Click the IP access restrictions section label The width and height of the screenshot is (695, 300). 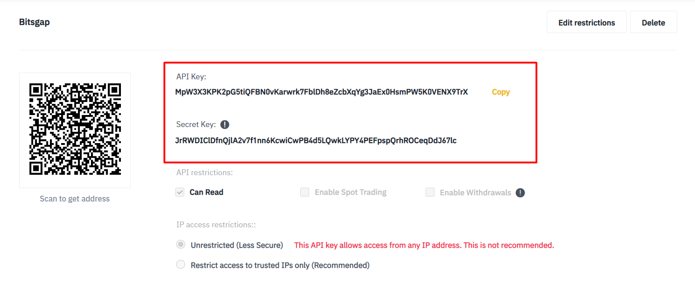(216, 225)
